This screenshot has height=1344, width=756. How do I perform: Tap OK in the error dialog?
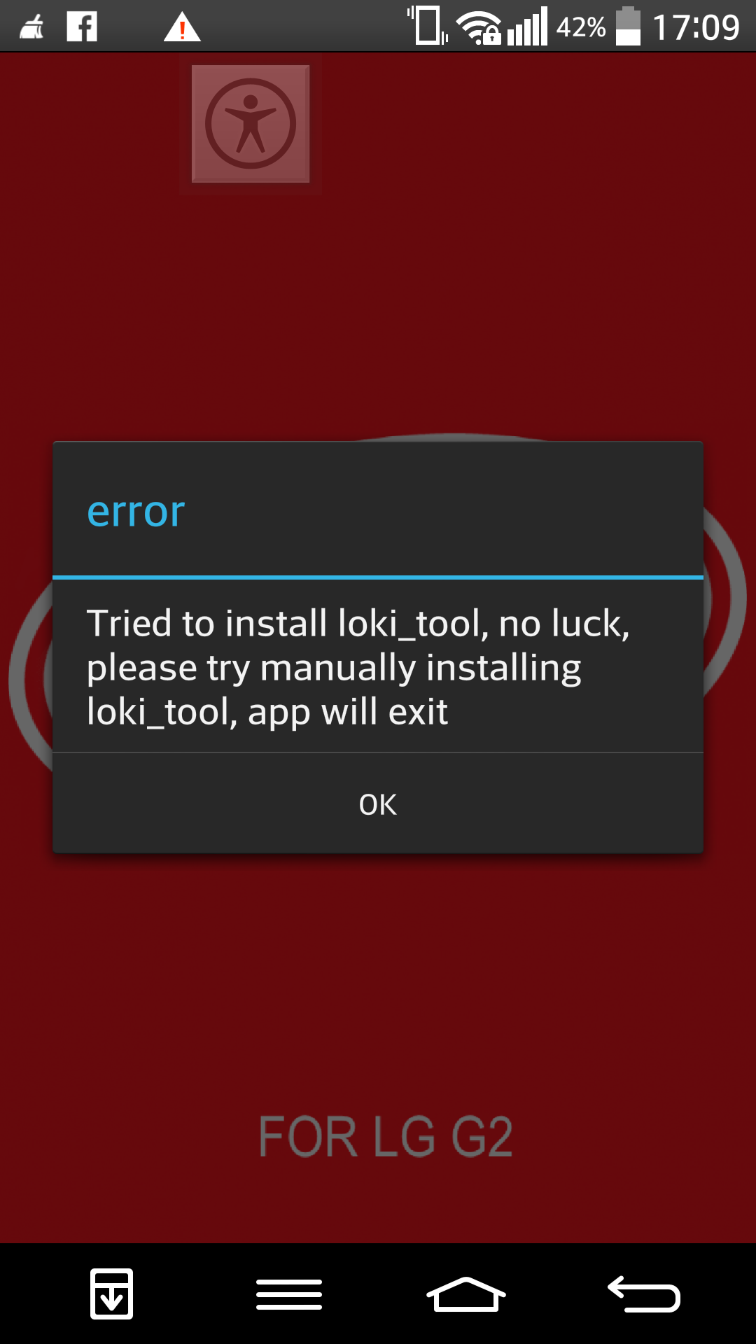[x=378, y=804]
